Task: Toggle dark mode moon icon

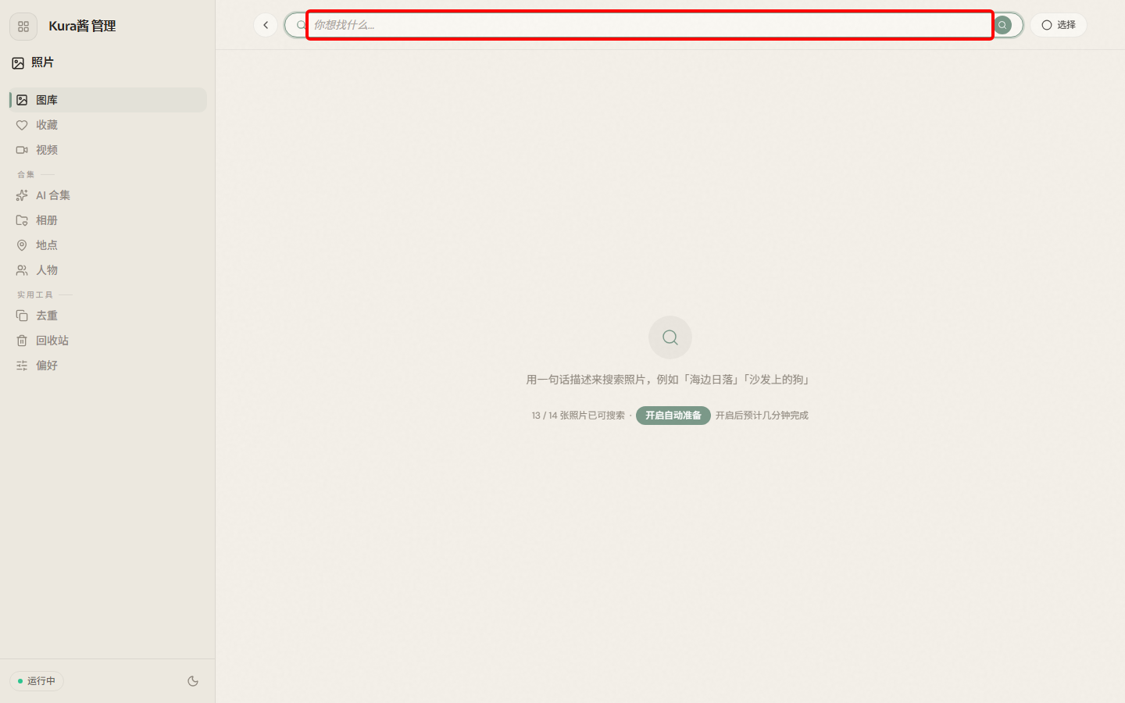Action: pyautogui.click(x=193, y=681)
